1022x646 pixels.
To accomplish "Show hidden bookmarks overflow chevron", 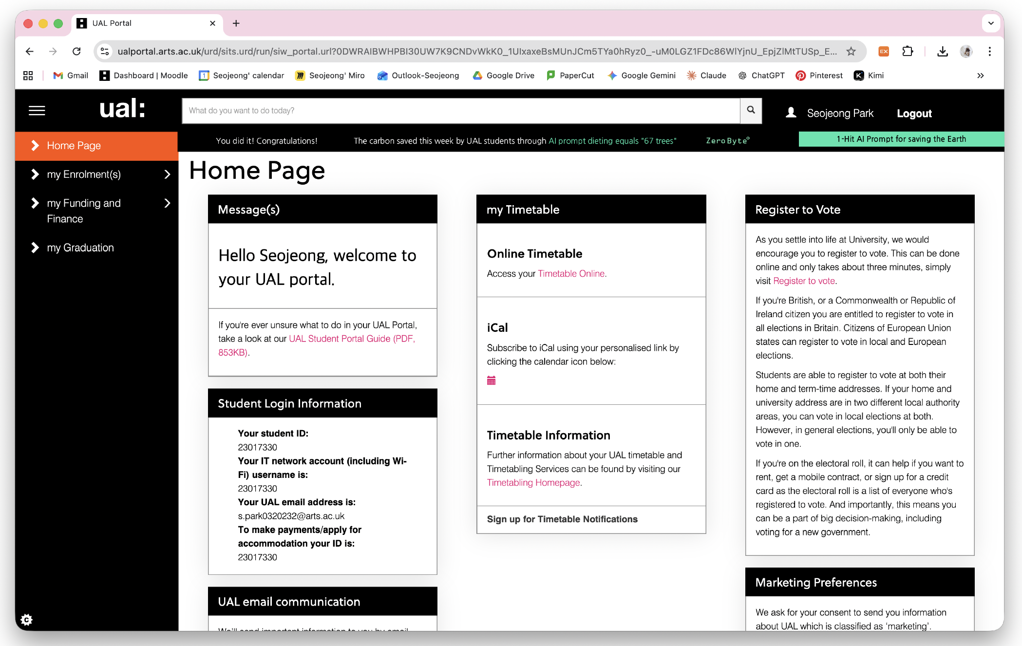I will (981, 76).
